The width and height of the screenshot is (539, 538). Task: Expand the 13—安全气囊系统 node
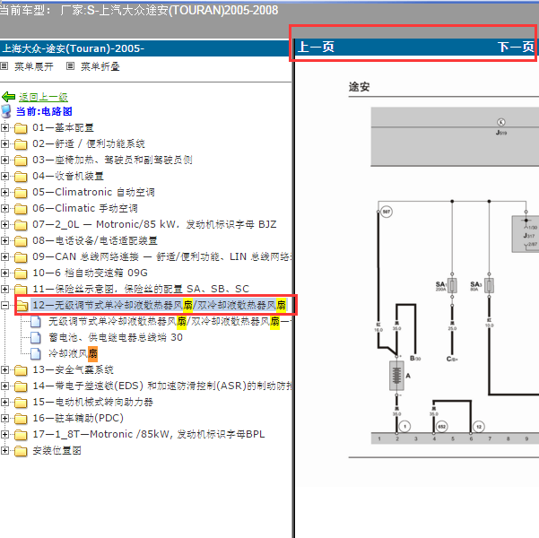coord(4,370)
